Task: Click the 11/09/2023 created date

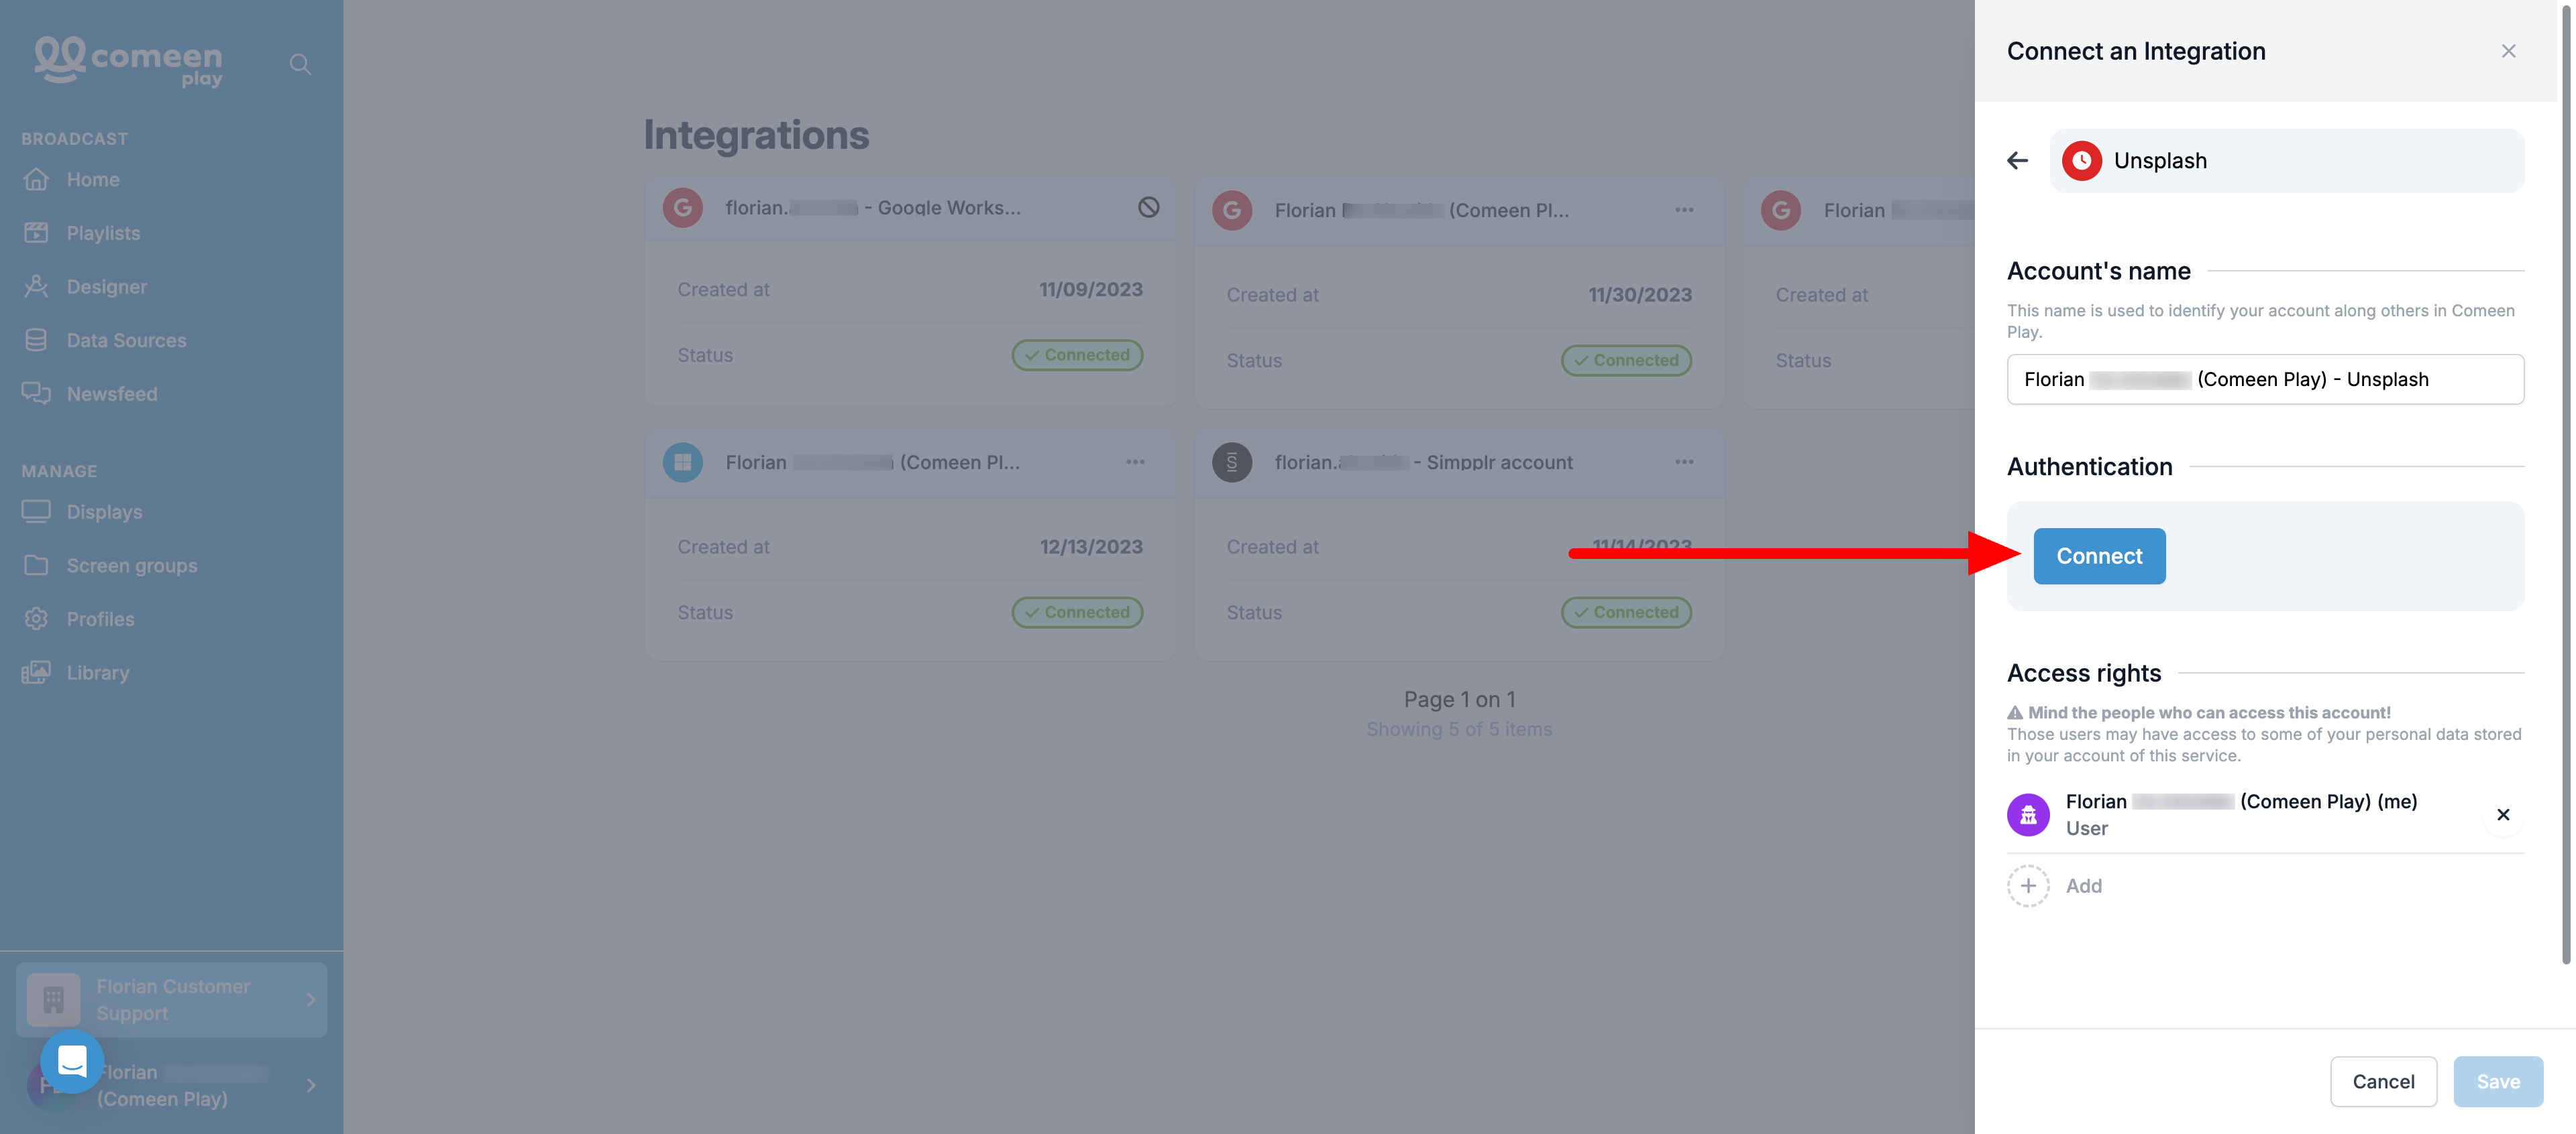Action: tap(1090, 290)
